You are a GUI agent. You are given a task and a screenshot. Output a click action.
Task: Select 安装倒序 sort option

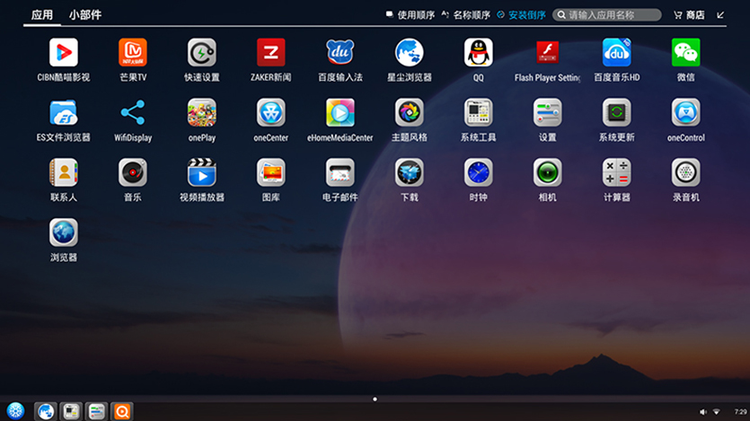click(x=521, y=15)
